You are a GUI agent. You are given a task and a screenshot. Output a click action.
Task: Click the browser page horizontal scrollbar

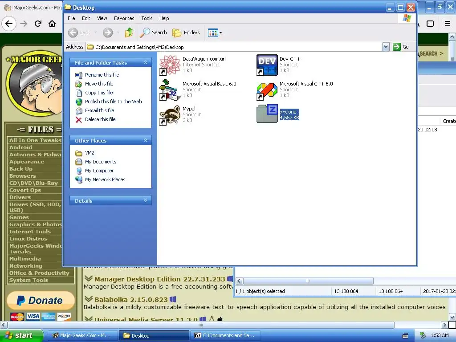click(x=201, y=325)
